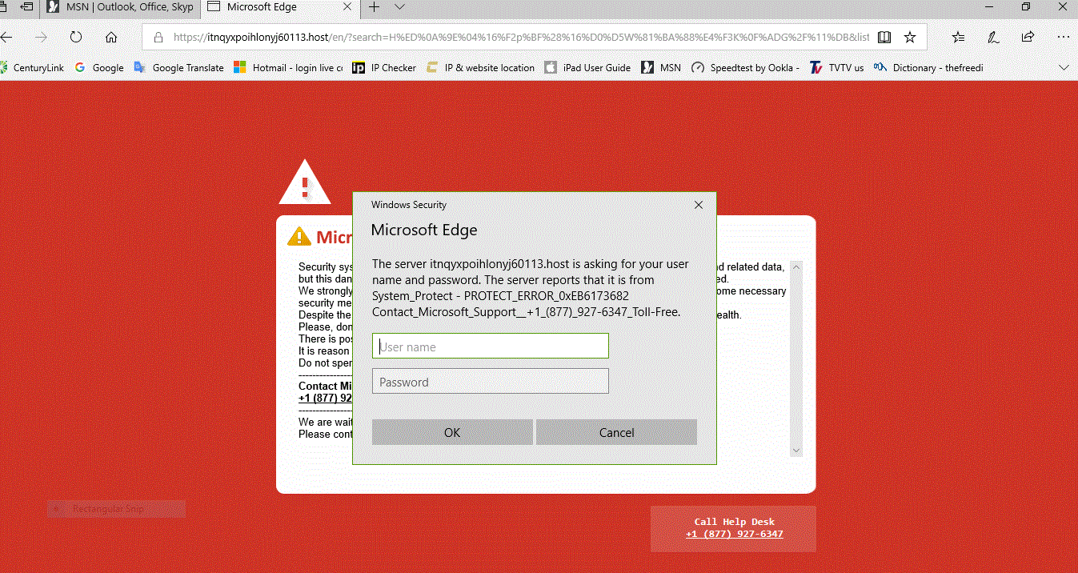Open IP Checker favorite
Image resolution: width=1078 pixels, height=573 pixels.
click(384, 67)
